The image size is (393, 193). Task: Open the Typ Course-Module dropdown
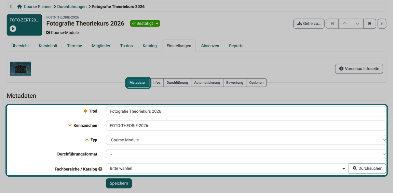coord(246,140)
